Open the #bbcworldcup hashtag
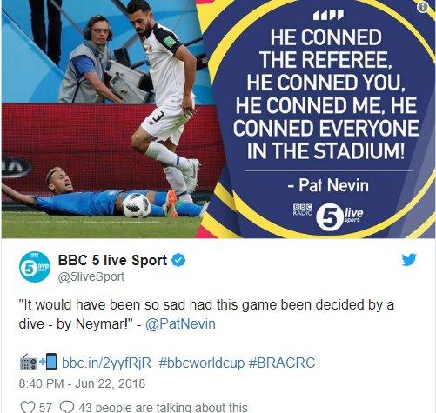Screen dimensions: 436x413 (202, 363)
